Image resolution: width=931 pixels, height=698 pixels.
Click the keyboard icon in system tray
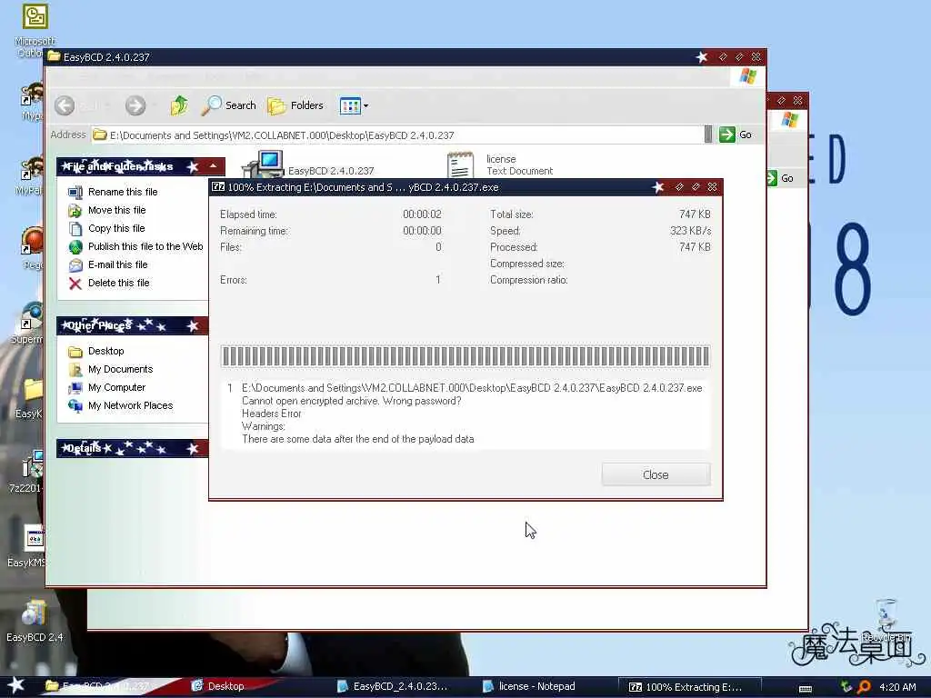pyautogui.click(x=806, y=688)
